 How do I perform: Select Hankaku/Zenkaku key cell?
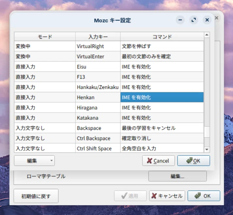point(98,87)
